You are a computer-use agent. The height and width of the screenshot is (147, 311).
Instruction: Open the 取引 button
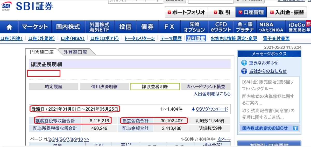click(x=222, y=12)
